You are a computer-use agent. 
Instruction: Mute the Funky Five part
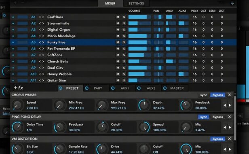tap(118, 43)
